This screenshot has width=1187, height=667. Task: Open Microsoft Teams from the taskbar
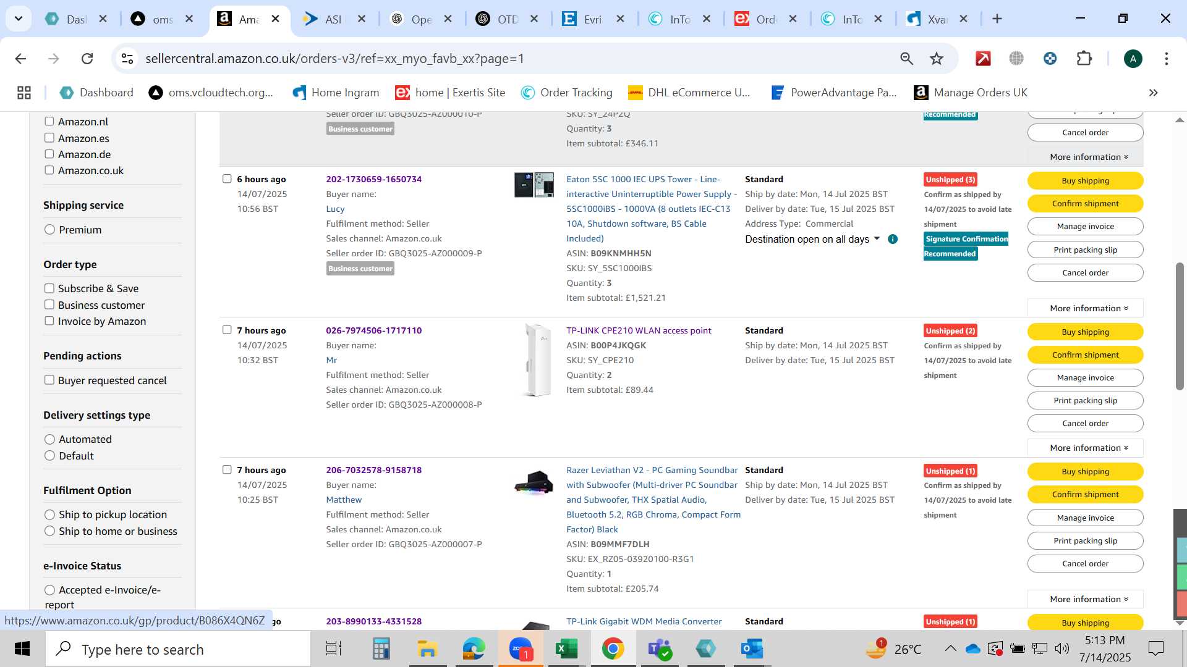[x=659, y=649]
